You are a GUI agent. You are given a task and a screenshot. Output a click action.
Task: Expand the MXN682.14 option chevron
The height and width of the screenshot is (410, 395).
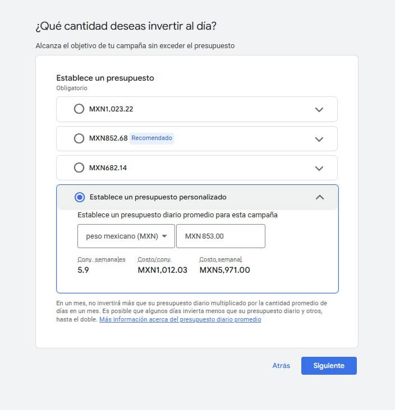pyautogui.click(x=319, y=167)
